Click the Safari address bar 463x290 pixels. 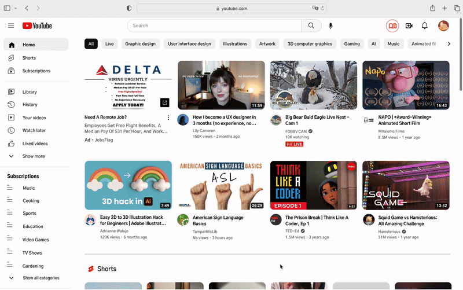tap(231, 9)
